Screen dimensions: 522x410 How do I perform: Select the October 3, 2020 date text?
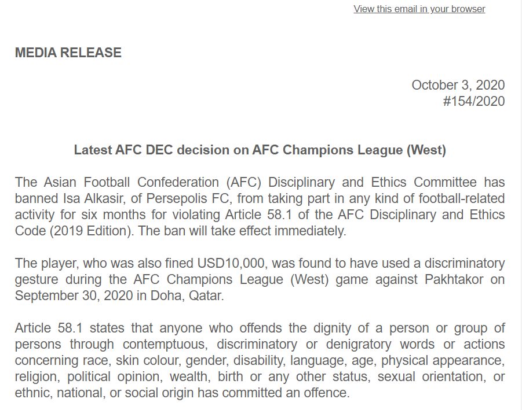(x=458, y=85)
